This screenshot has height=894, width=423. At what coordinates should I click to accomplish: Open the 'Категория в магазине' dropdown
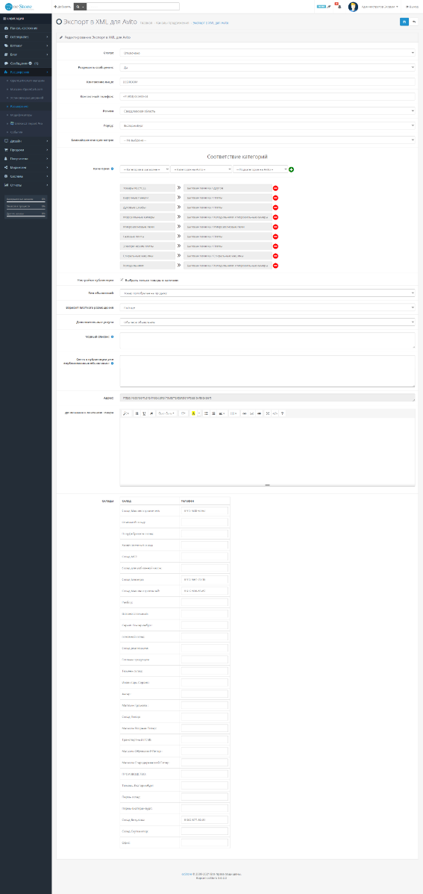145,169
